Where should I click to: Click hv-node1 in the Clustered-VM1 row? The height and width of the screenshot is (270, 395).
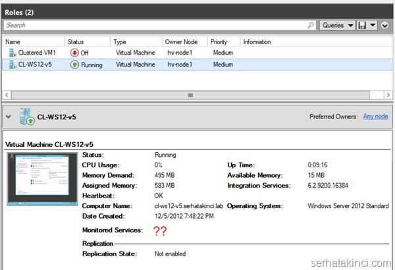tap(180, 53)
